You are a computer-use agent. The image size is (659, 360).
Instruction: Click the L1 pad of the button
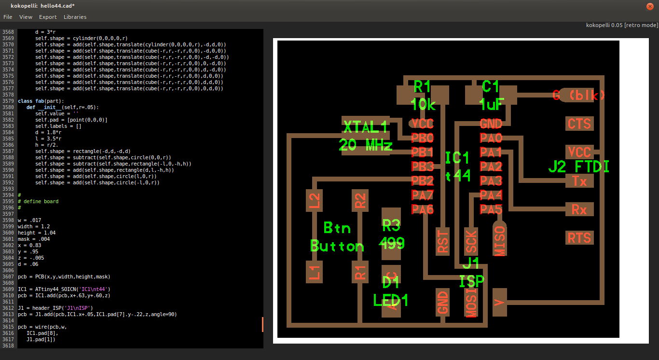point(314,272)
